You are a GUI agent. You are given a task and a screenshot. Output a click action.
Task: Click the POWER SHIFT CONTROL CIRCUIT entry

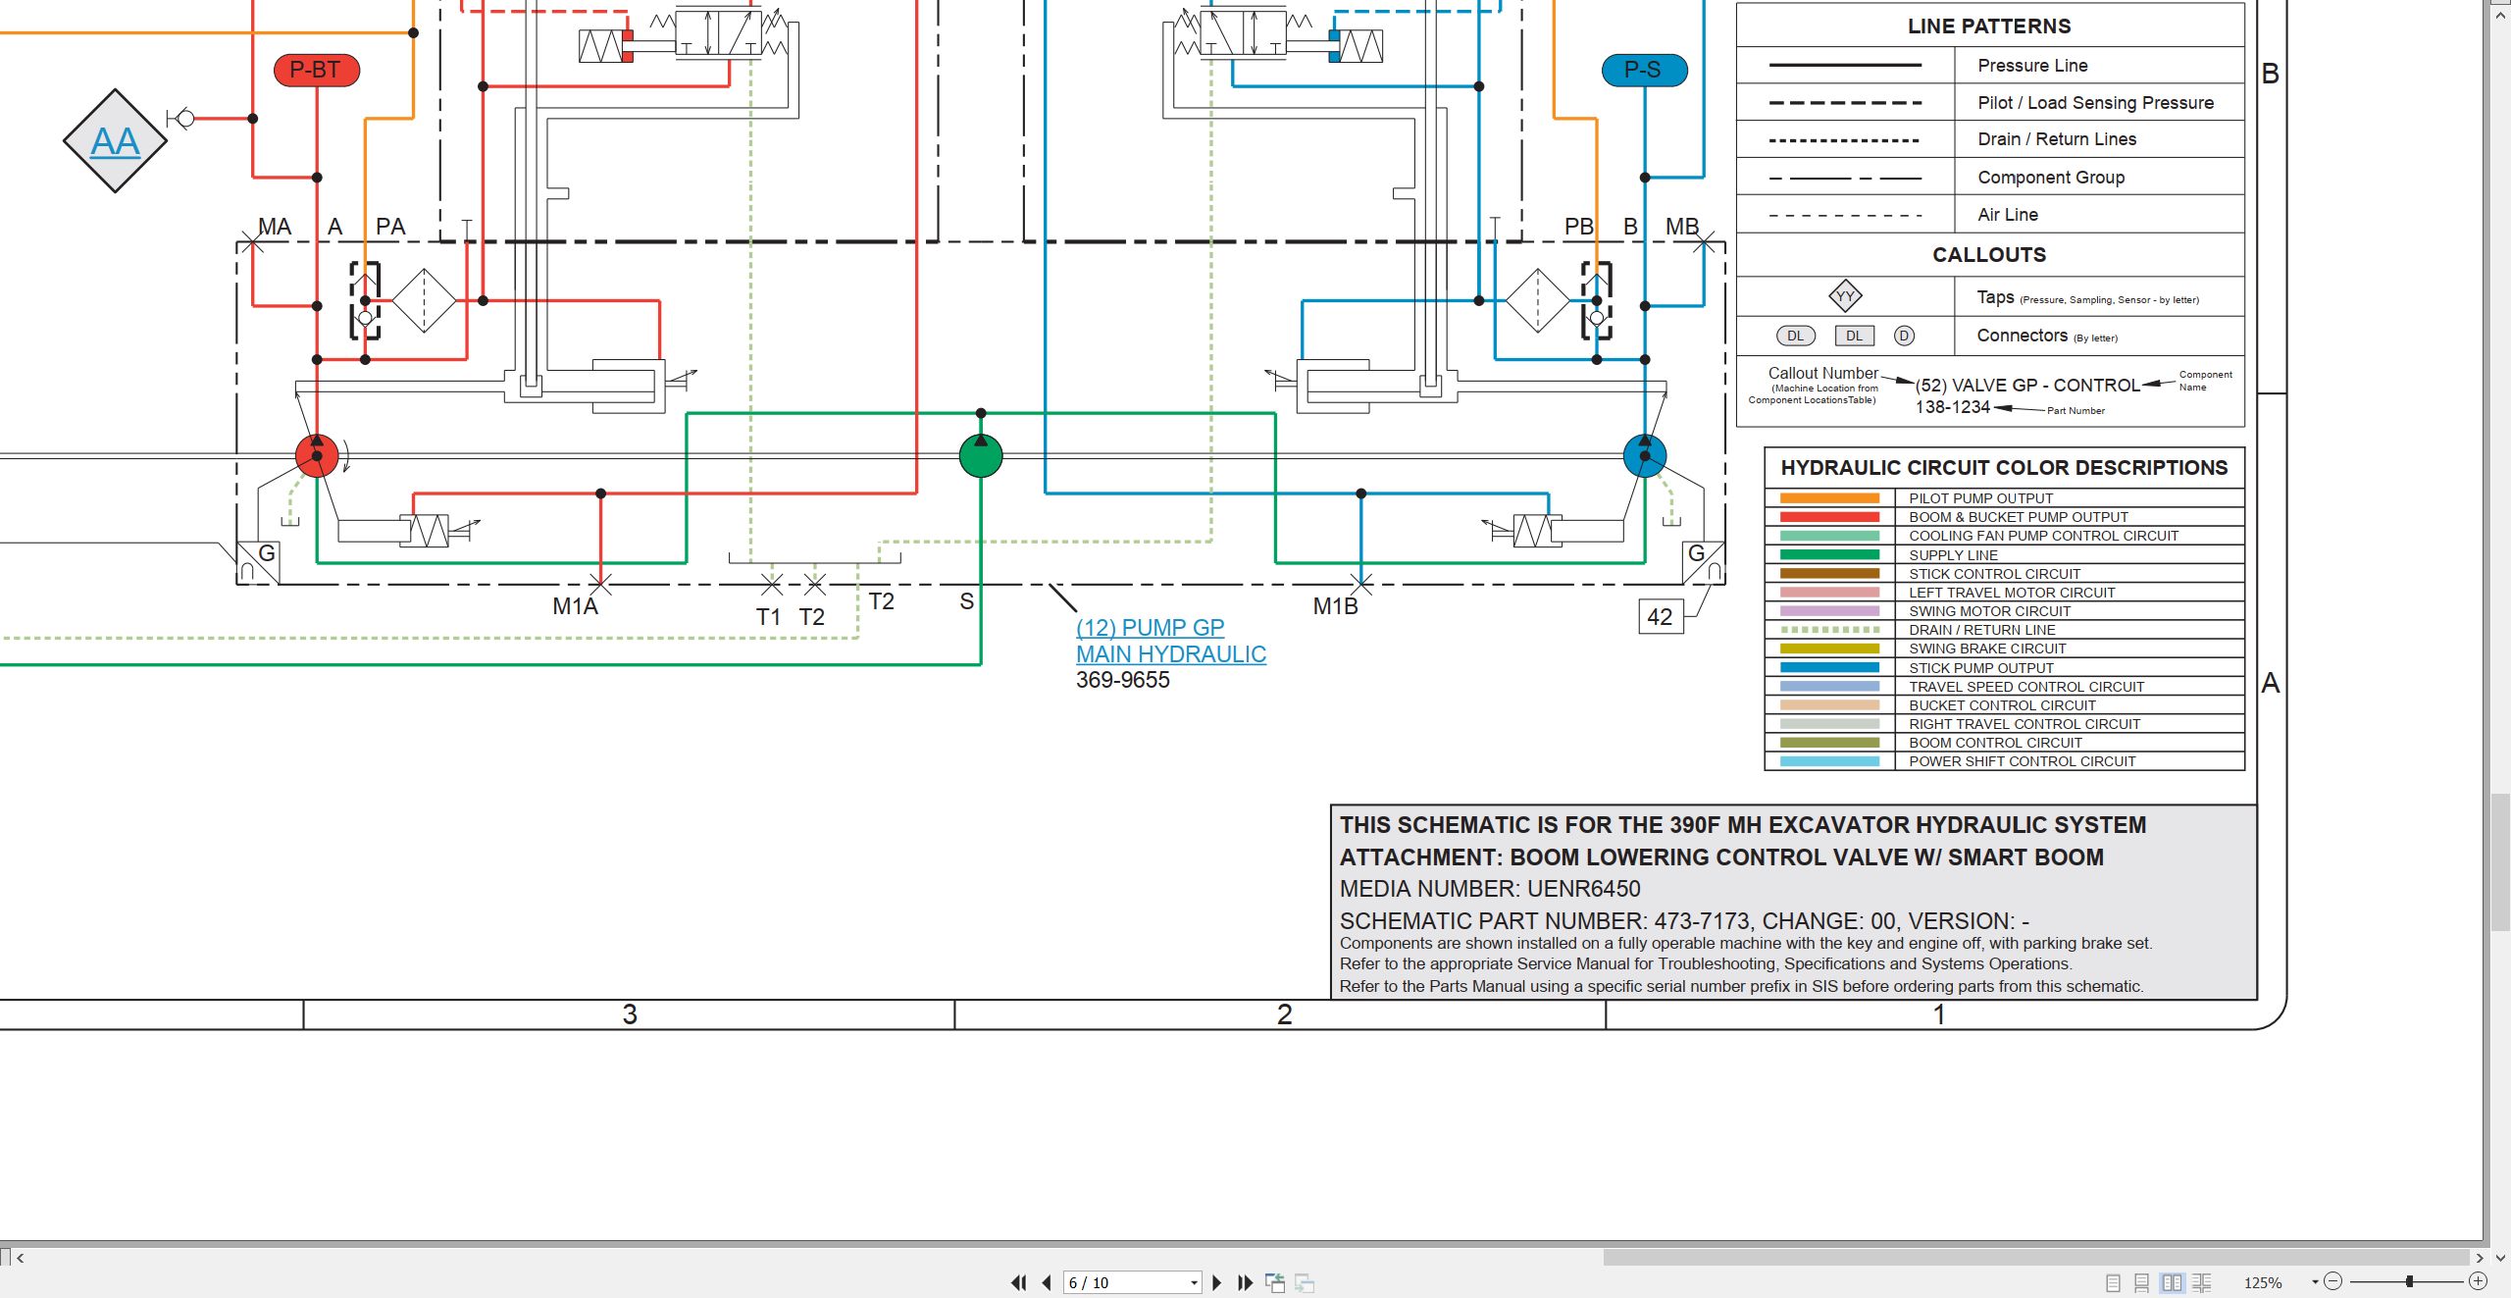pos(2023,762)
